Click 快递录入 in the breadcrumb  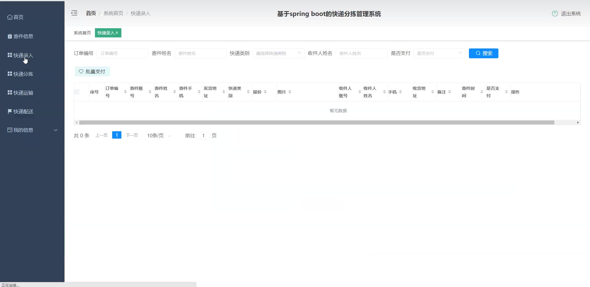pyautogui.click(x=140, y=13)
